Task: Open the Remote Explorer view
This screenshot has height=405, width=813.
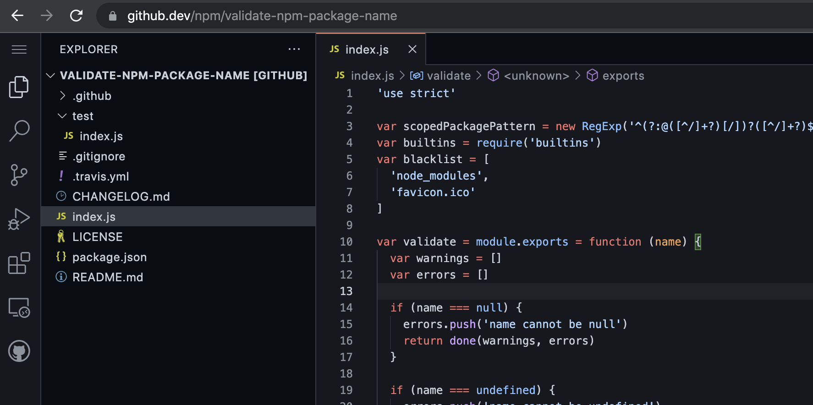Action: [19, 307]
